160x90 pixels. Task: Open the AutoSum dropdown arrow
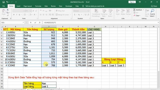143,10
